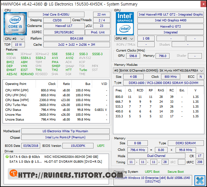The image size is (207, 187).
Task: Click the BGA1168 platform value
Action: click(77, 39)
